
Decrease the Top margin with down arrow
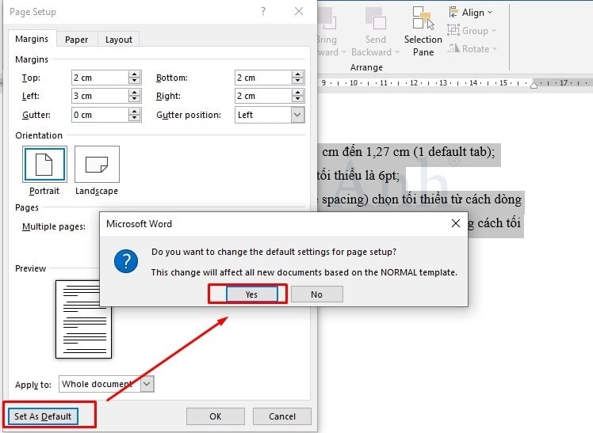(x=134, y=82)
